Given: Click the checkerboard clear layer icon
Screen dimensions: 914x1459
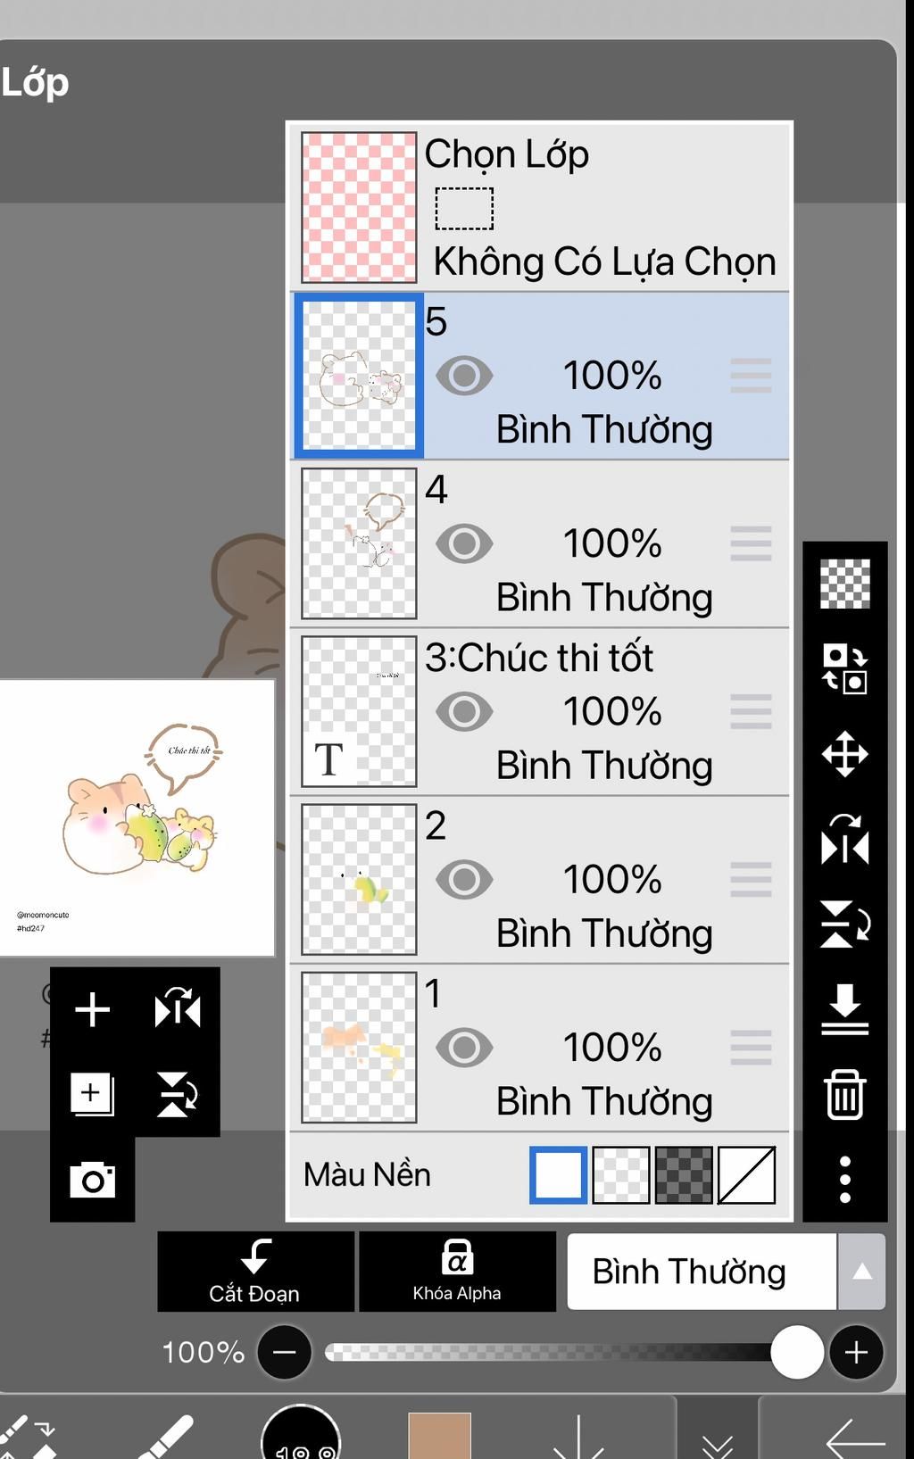Looking at the screenshot, I should (844, 584).
